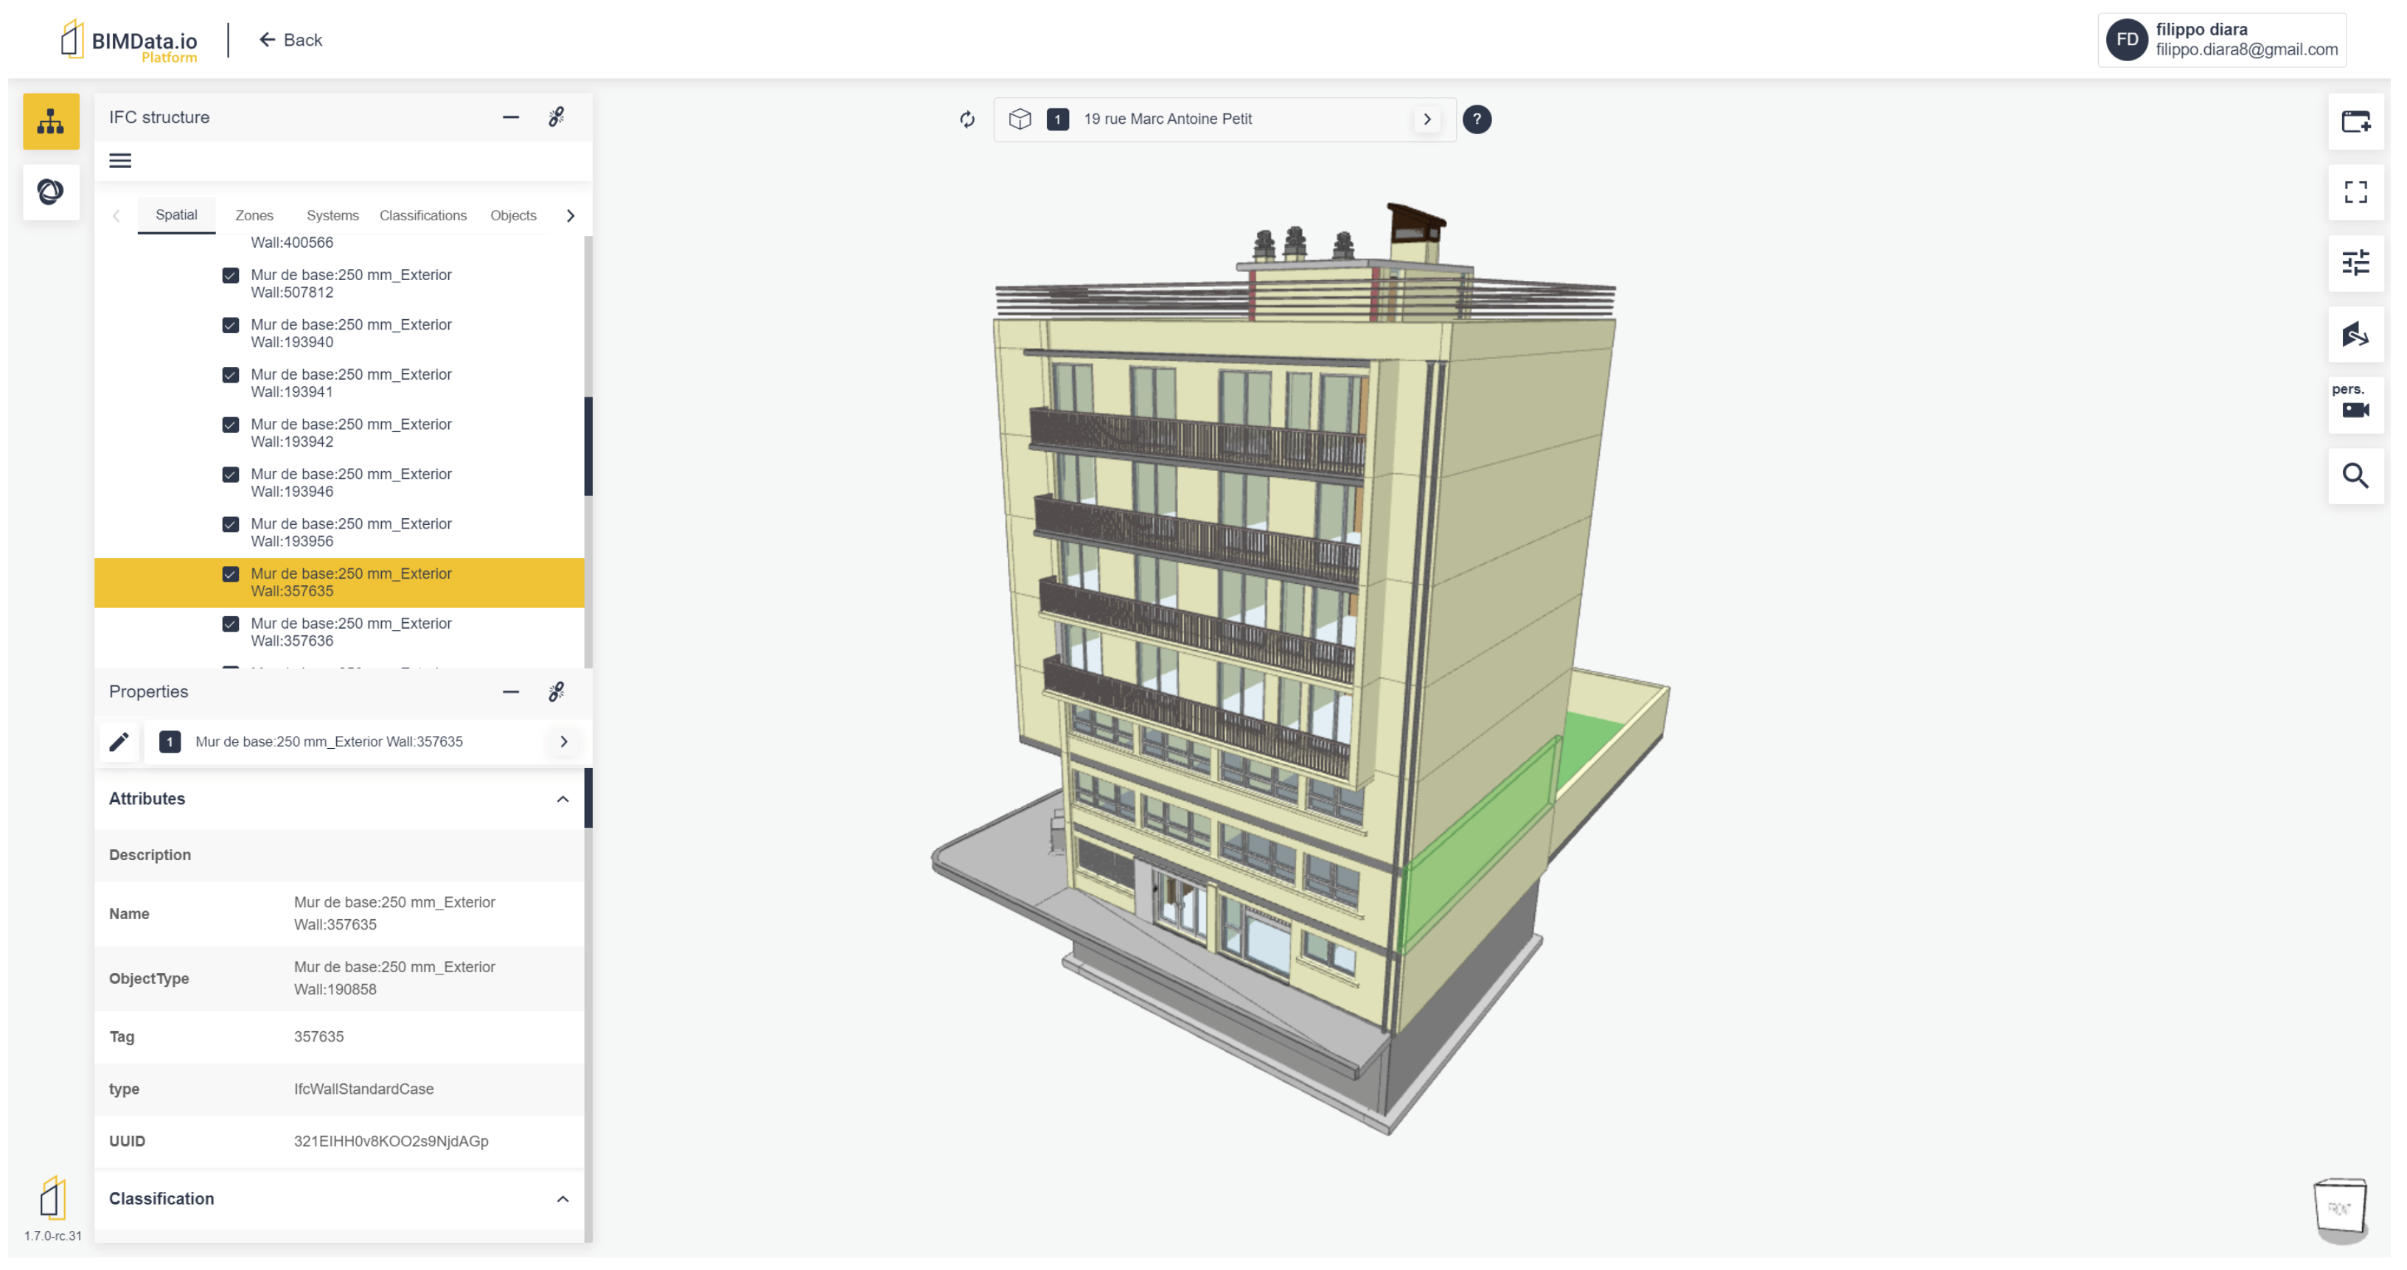Viewport: 2407px width, 1270px height.
Task: Unlink the IFC structure panel
Action: [x=556, y=116]
